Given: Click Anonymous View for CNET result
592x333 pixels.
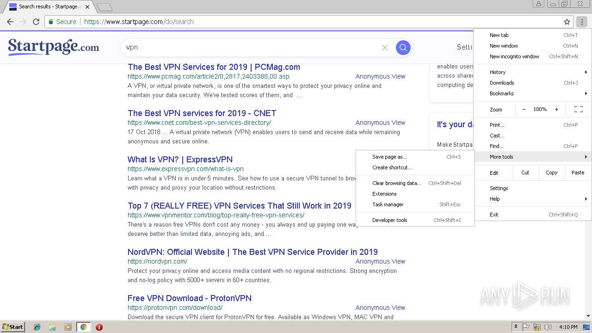Looking at the screenshot, I should [x=380, y=123].
